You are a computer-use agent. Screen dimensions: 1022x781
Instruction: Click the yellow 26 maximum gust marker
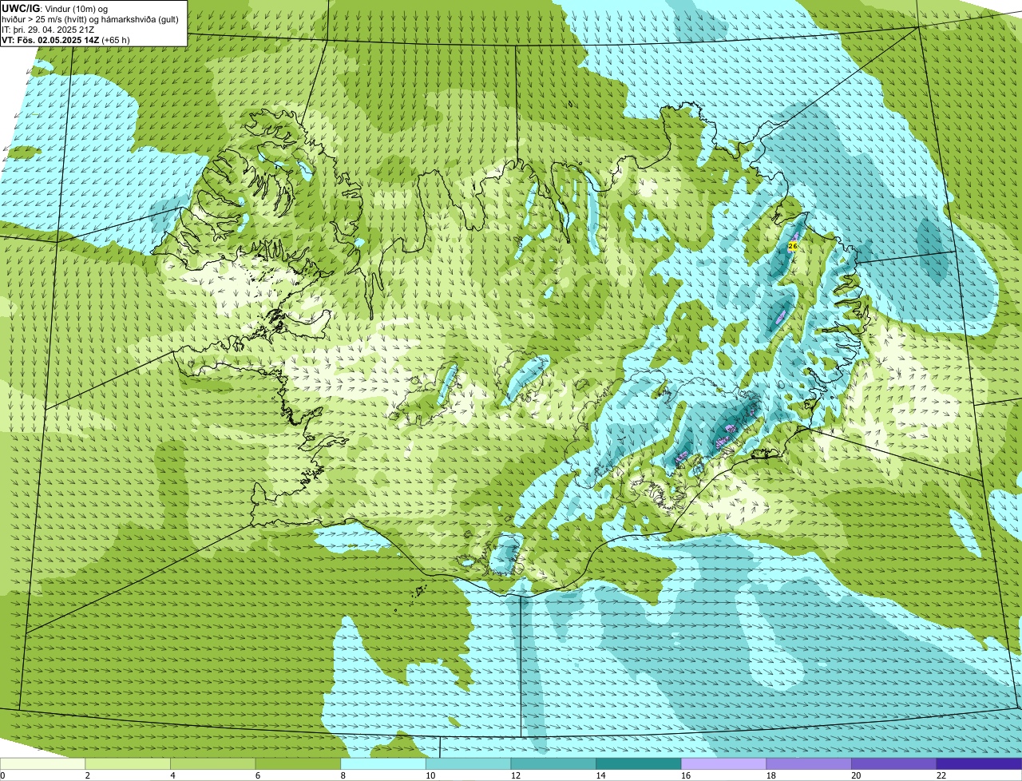[x=793, y=246]
